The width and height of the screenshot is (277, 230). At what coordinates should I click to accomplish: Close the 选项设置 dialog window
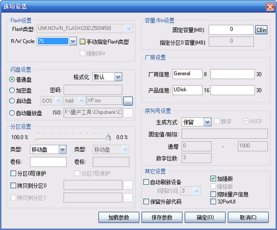point(270,6)
